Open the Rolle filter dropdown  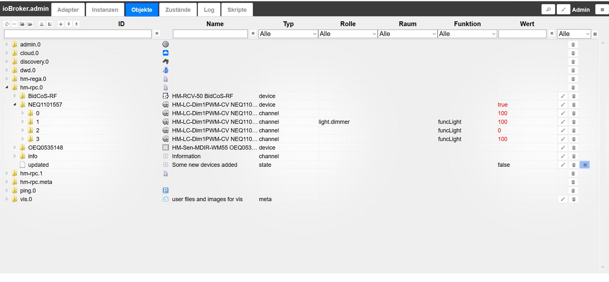click(x=348, y=34)
